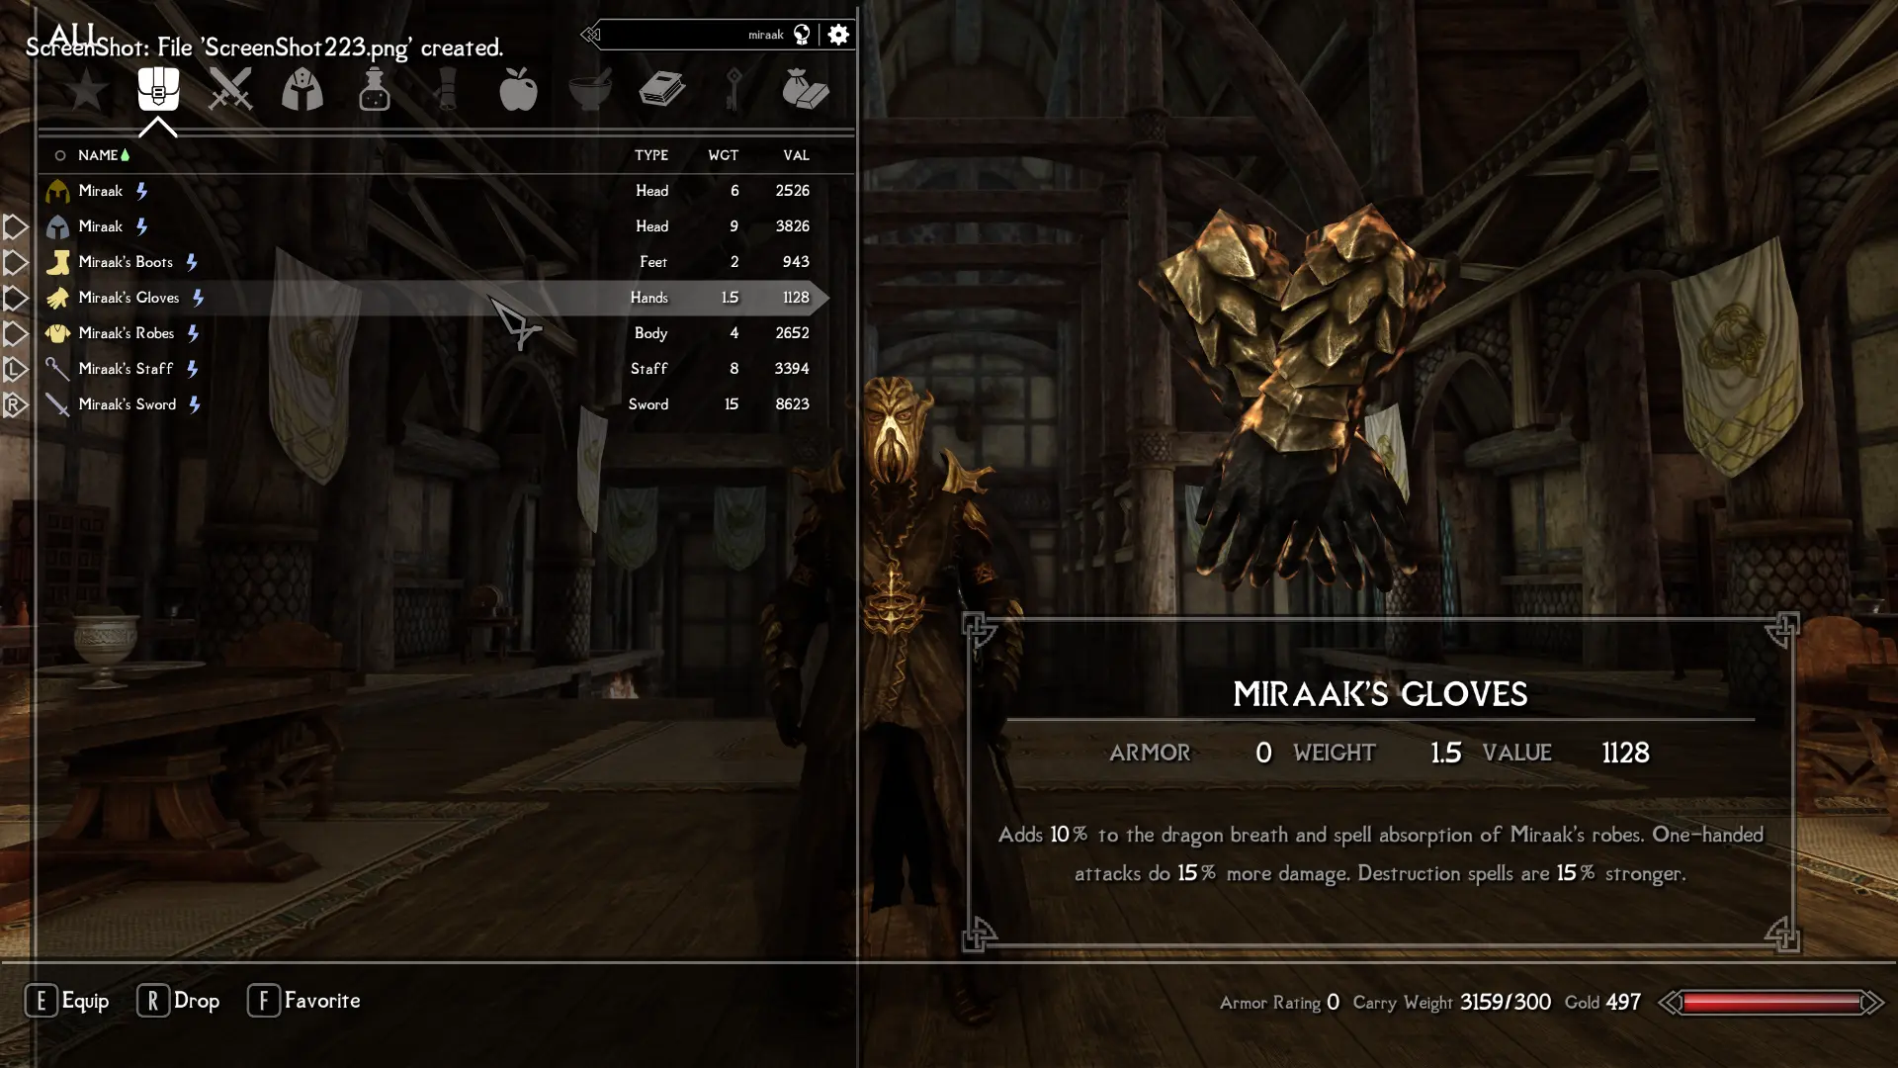Select the apparel category icon
1898x1068 pixels.
302,87
